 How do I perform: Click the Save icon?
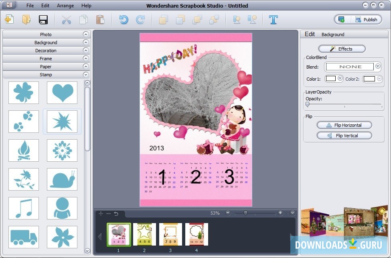click(43, 19)
